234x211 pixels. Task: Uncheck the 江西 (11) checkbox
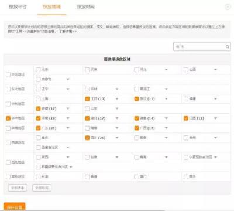click(186, 118)
